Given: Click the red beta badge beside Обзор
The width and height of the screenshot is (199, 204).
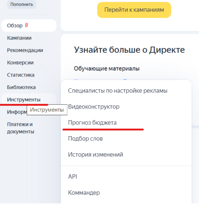Looking at the screenshot, I should 27,25.
